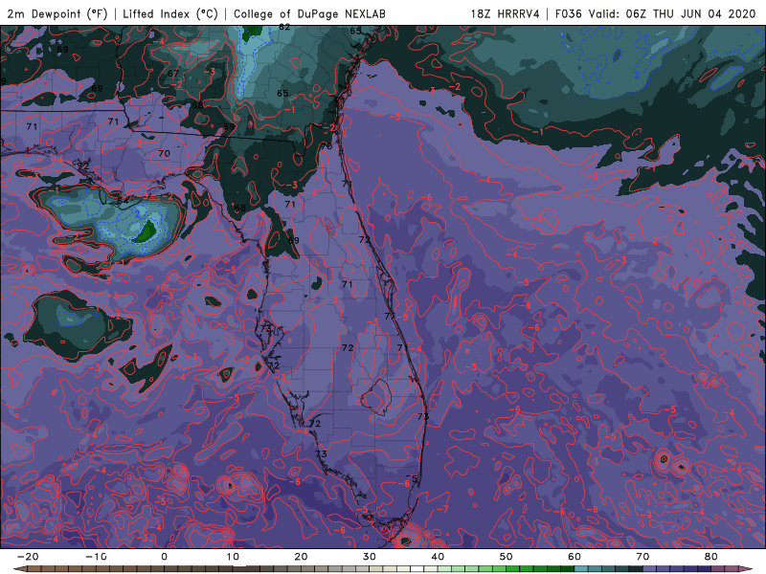Click the purple color bar segment right of 70

click(650, 569)
